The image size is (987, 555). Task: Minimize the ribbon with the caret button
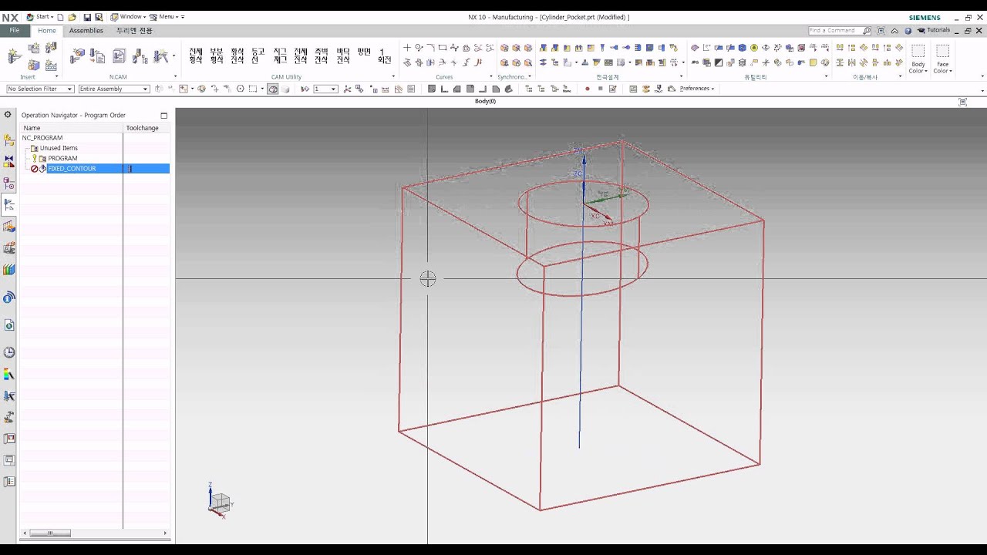click(x=894, y=31)
